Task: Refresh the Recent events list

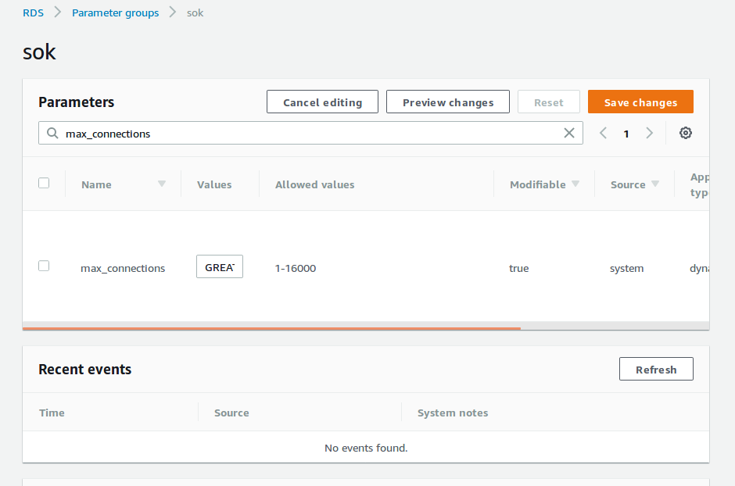Action: pyautogui.click(x=656, y=370)
